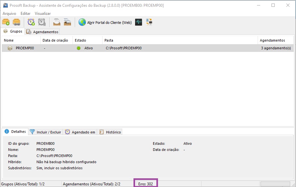This screenshot has height=187, width=296.
Task: Click the grayed clock with pause icon
Action: [42, 22]
